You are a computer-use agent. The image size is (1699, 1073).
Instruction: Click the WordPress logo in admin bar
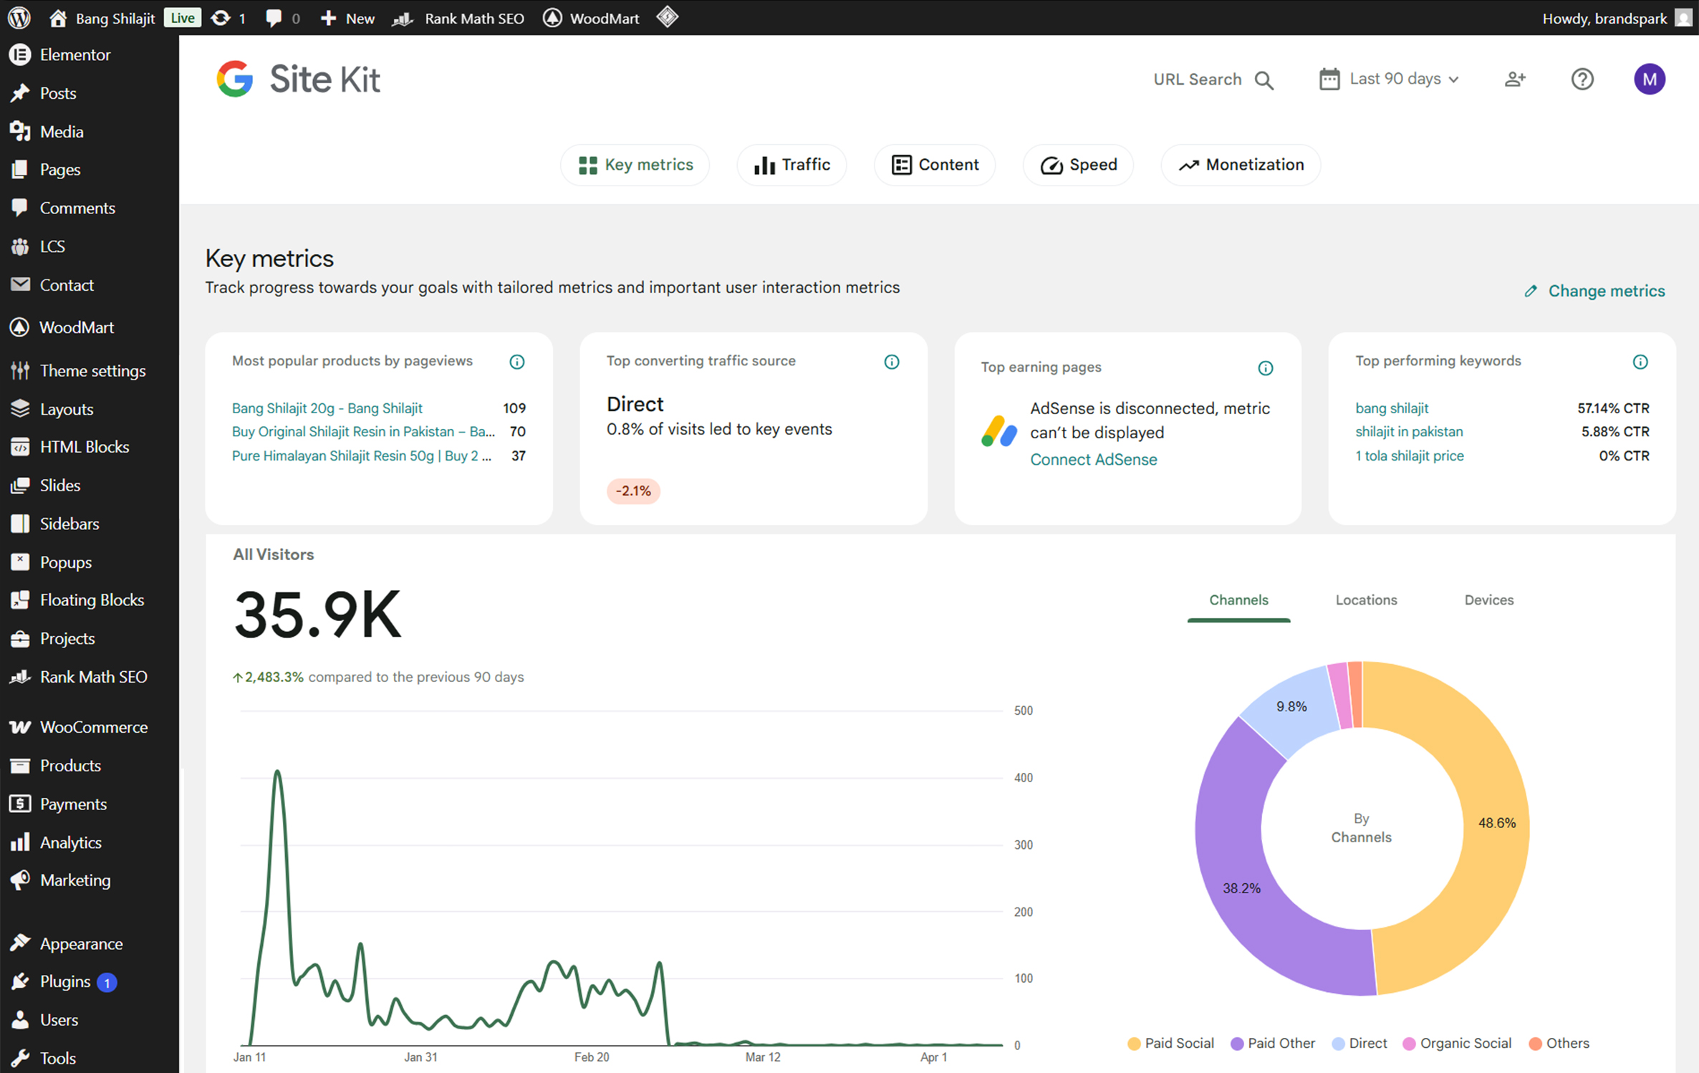(x=19, y=17)
